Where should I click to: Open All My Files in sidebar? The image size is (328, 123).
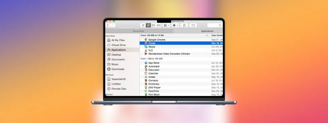click(x=118, y=40)
